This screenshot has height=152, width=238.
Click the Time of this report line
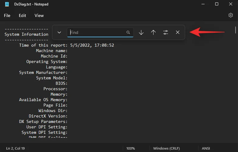pos(67,45)
